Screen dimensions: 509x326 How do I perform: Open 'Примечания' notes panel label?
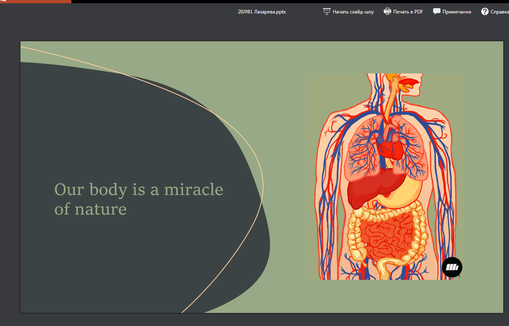[x=456, y=12]
